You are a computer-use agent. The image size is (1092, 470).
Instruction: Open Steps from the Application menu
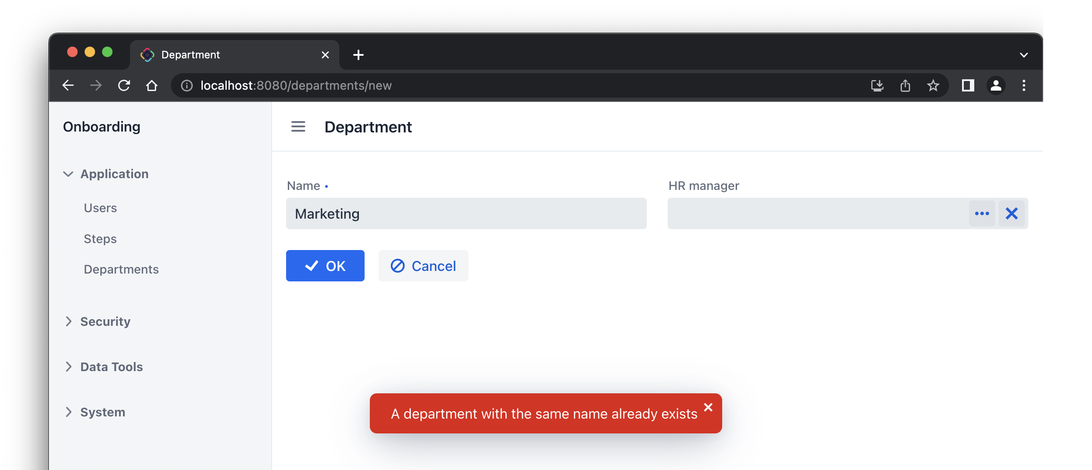point(100,239)
